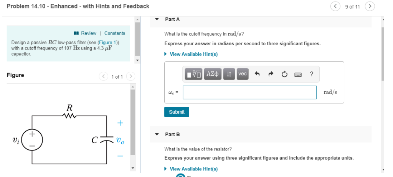Show keyboard shortcuts icon
This screenshot has height=177, width=393.
298,74
